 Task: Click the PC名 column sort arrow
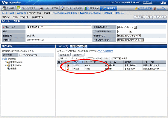(82, 62)
